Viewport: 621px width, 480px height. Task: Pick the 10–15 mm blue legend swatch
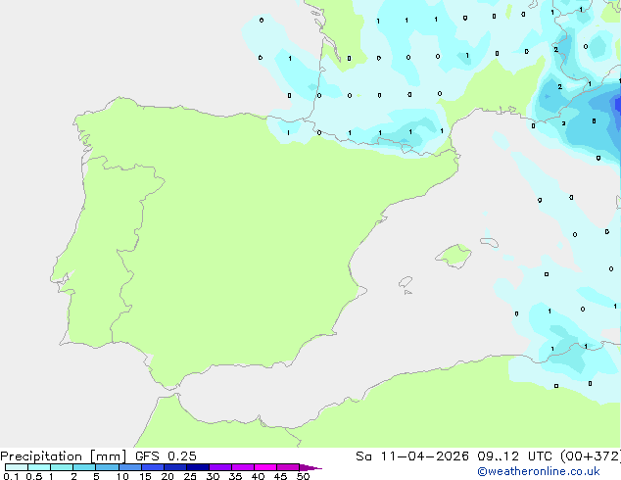click(x=129, y=467)
